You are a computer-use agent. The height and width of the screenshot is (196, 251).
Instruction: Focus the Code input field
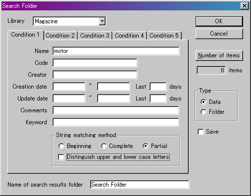tap(95, 63)
